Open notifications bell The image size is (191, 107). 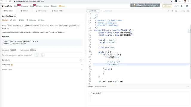click(181, 6)
